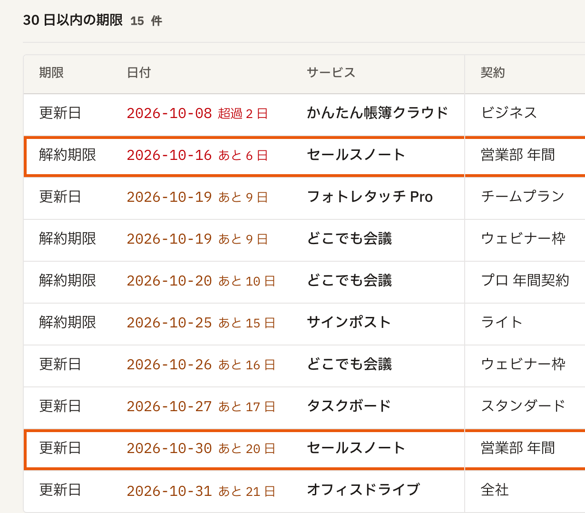Click 2026-10-19 in the フォトレタッチ Pro row
The image size is (585, 513).
[x=169, y=197]
